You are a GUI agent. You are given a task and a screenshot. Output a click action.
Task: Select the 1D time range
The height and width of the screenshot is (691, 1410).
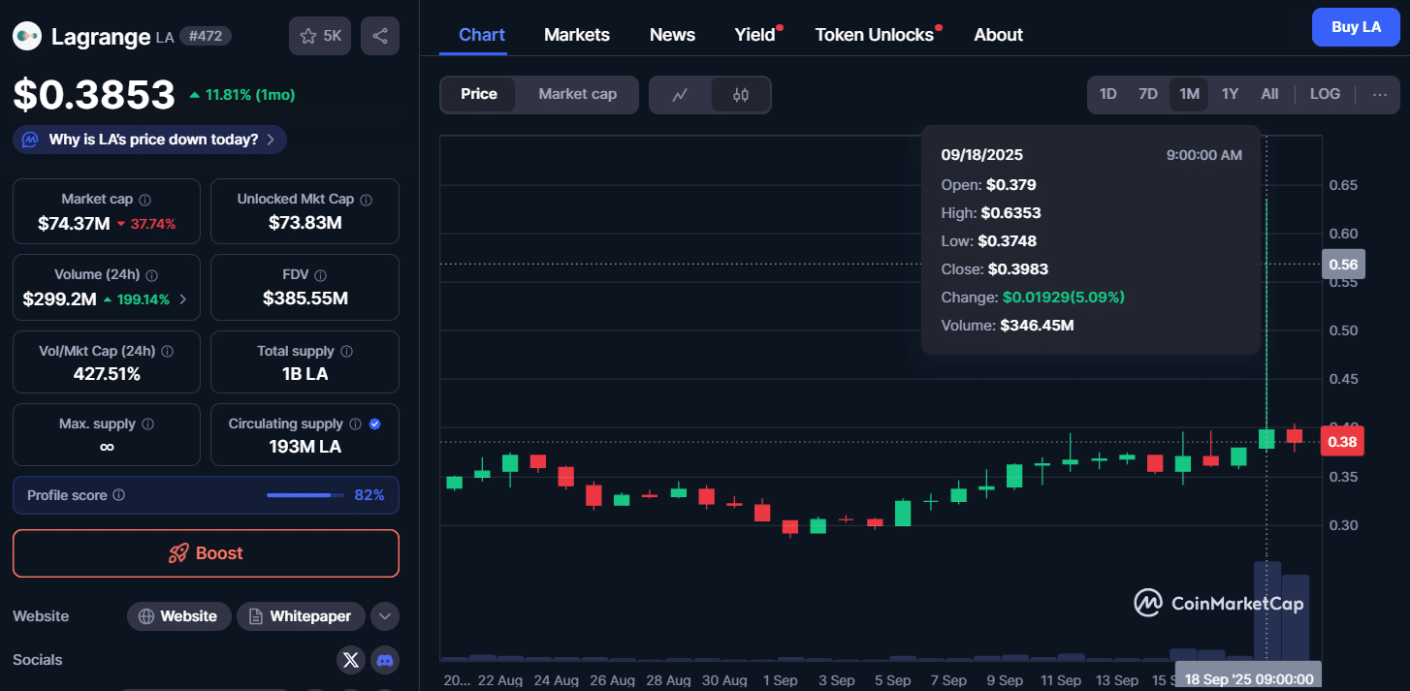tap(1107, 94)
